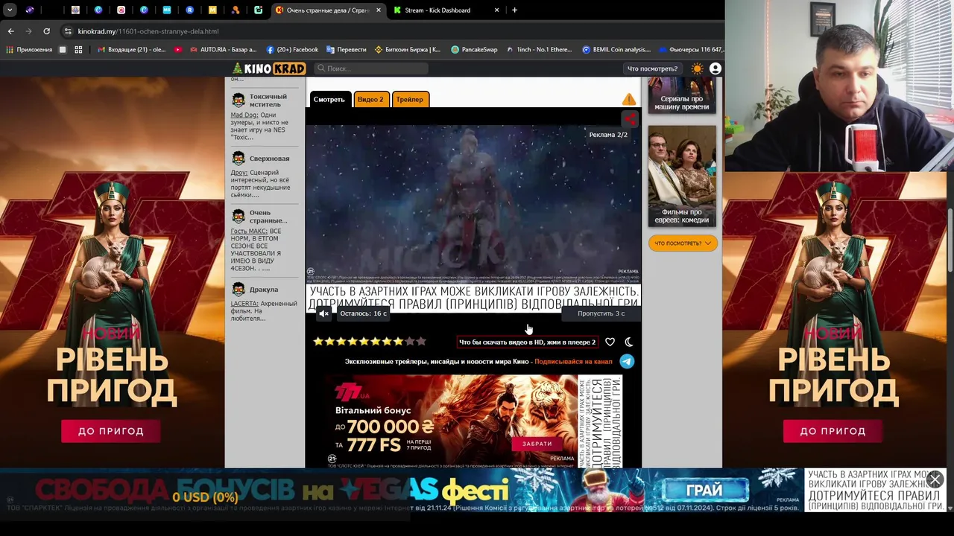Select the Очень странные дела tab
The image size is (954, 536).
click(328, 10)
